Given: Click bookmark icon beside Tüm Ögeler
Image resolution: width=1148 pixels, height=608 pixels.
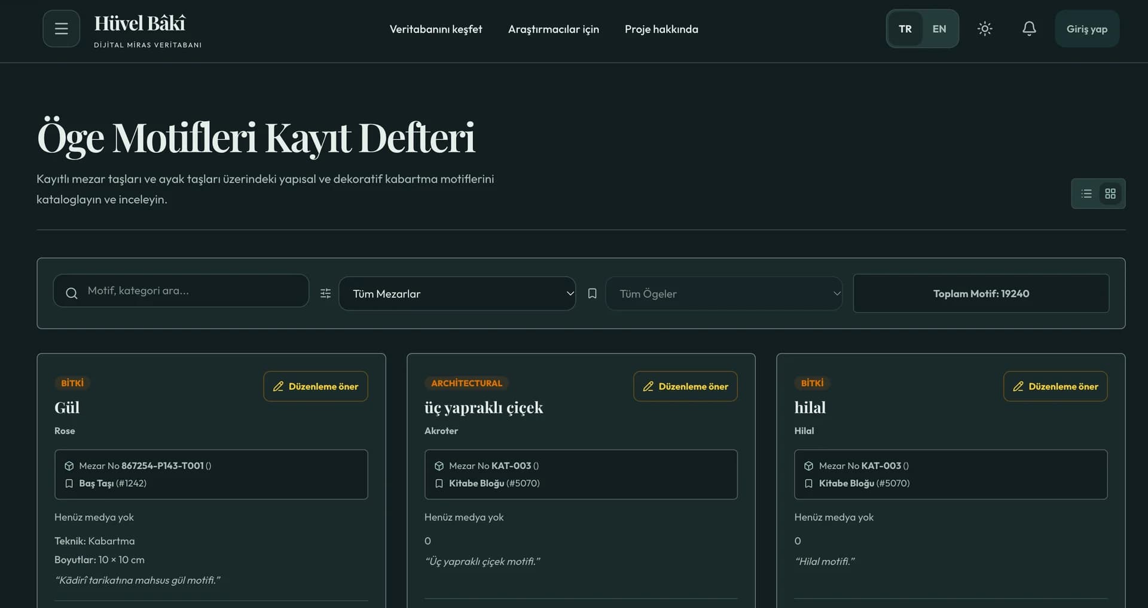Looking at the screenshot, I should coord(592,293).
